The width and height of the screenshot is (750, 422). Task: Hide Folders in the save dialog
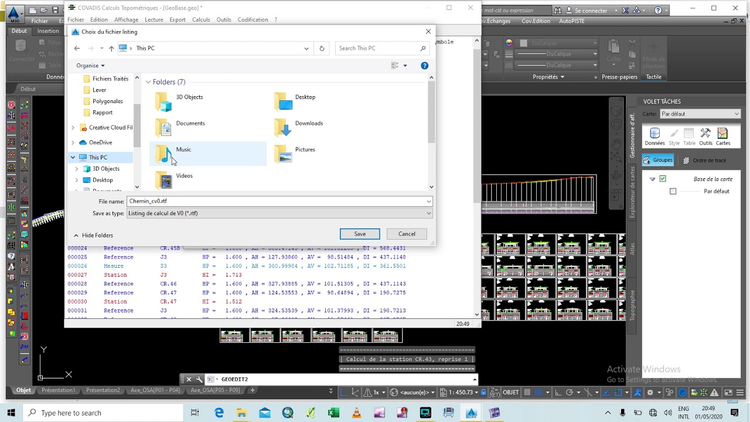click(93, 235)
